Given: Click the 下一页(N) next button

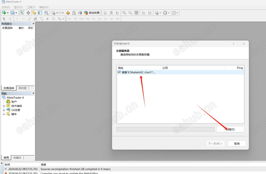Looking at the screenshot, I should pos(215,144).
